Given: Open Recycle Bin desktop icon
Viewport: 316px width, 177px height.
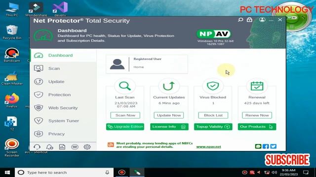Looking at the screenshot, I should pyautogui.click(x=12, y=32).
